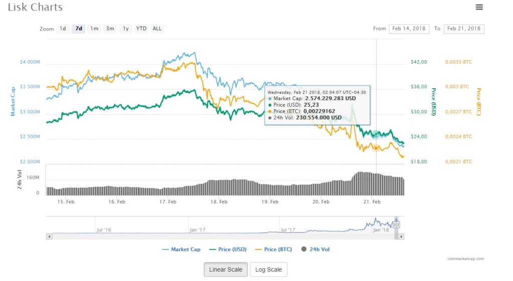The width and height of the screenshot is (513, 281).
Task: Click the Lisk Charts heading
Action: pyautogui.click(x=35, y=7)
